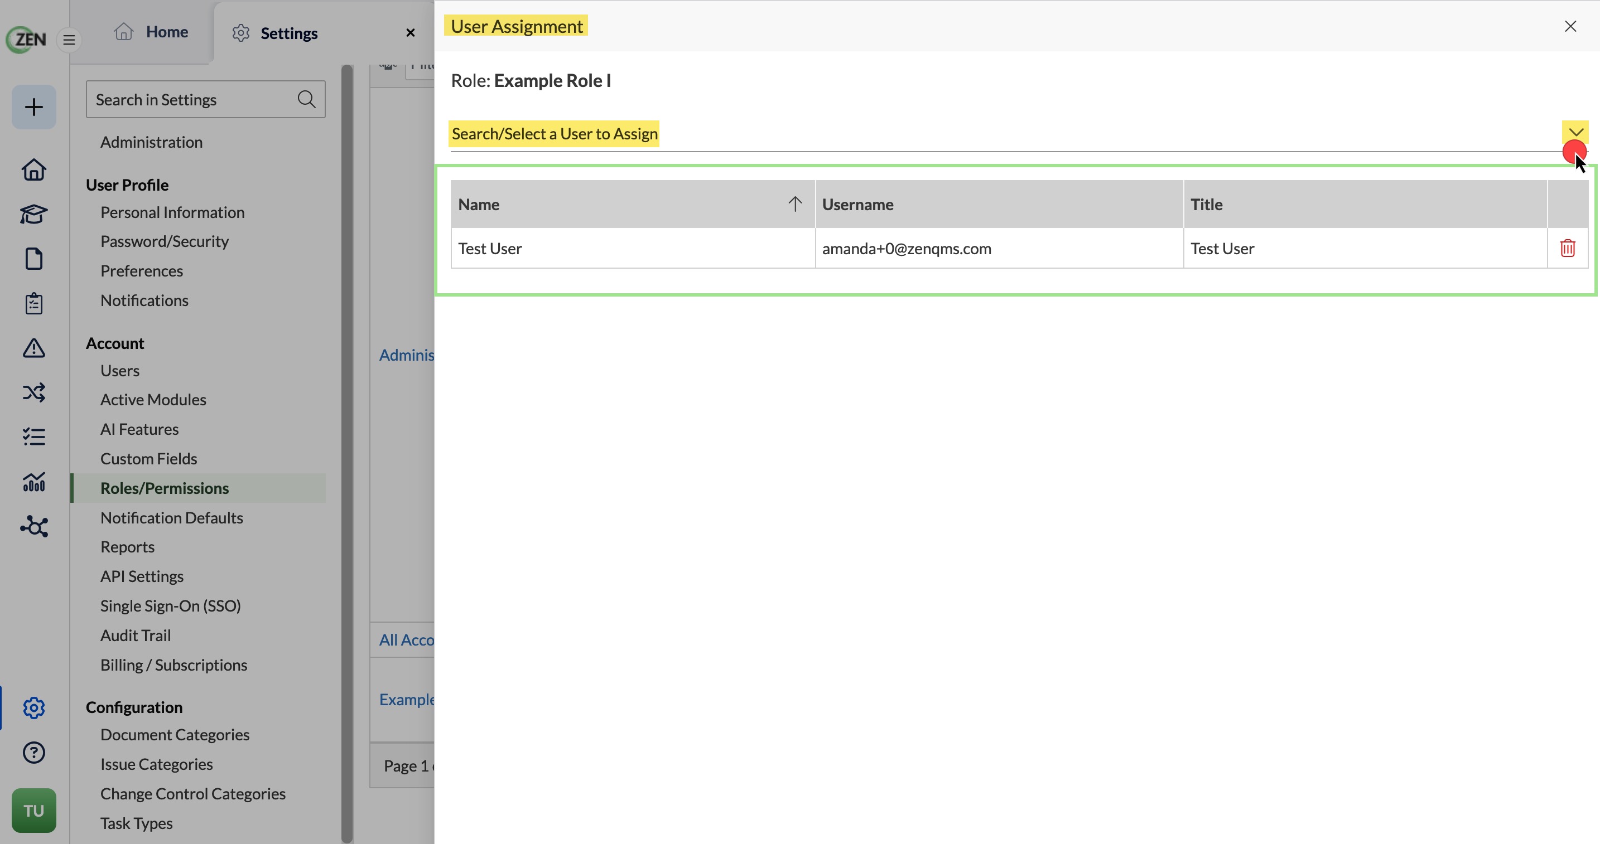
Task: Open the Issues warning triangle icon
Action: (x=33, y=348)
